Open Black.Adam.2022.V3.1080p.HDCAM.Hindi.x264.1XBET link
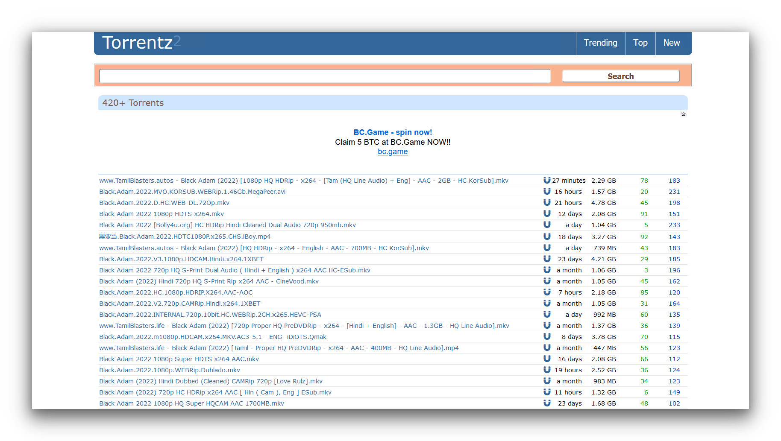The image size is (781, 441). click(x=181, y=259)
